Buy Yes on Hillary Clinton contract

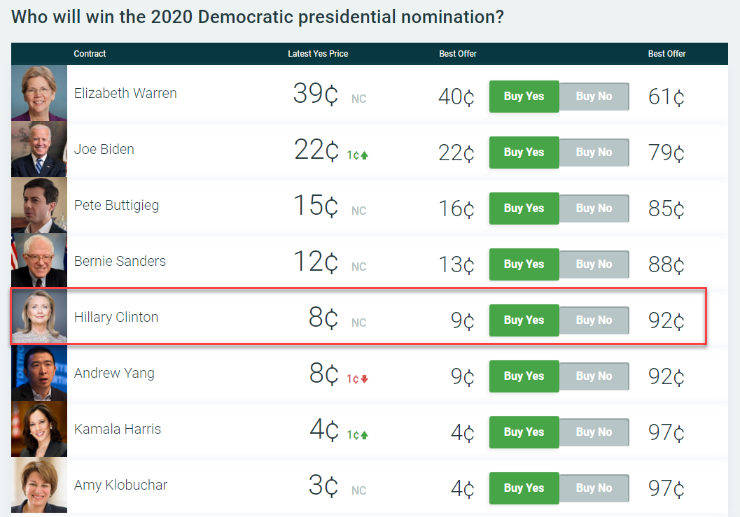(524, 320)
